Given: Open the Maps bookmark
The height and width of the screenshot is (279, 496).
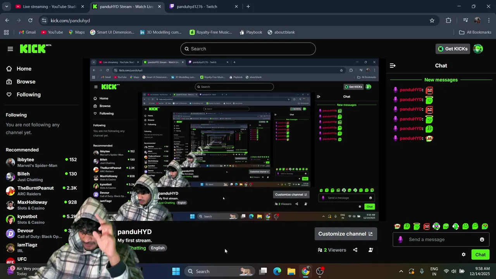Looking at the screenshot, I should [76, 32].
